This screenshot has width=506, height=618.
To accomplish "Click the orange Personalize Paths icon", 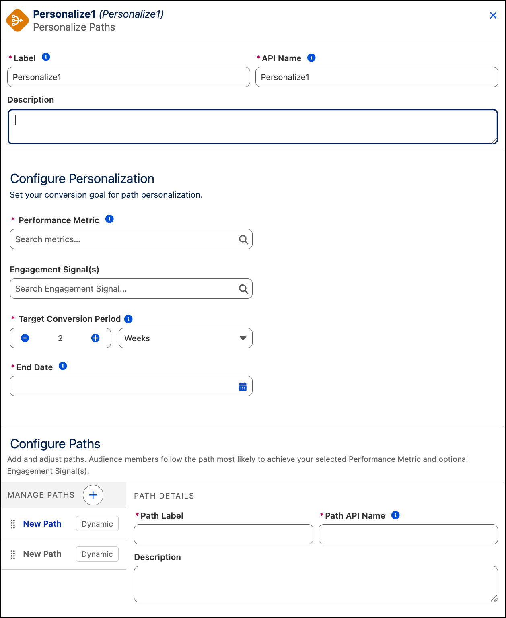I will tap(18, 20).
